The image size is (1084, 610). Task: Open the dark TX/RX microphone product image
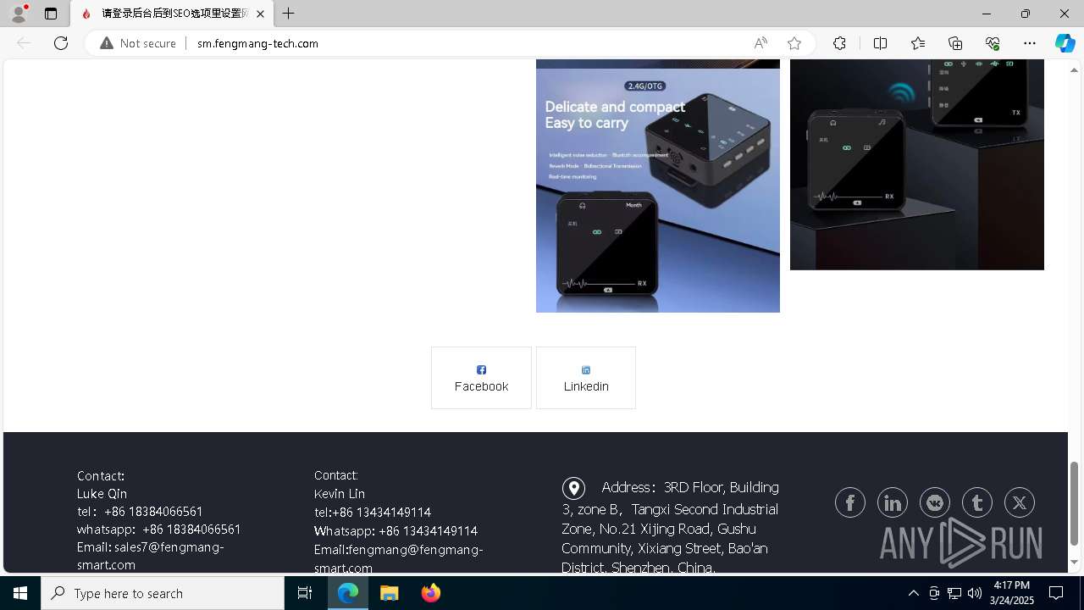pyautogui.click(x=917, y=164)
